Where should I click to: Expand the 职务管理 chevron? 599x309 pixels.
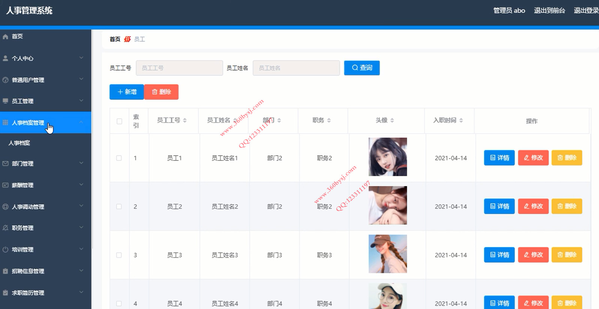pos(81,227)
